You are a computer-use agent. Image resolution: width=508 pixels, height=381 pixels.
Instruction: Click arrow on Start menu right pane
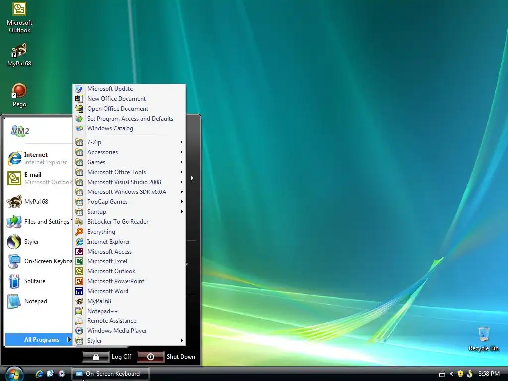(192, 178)
